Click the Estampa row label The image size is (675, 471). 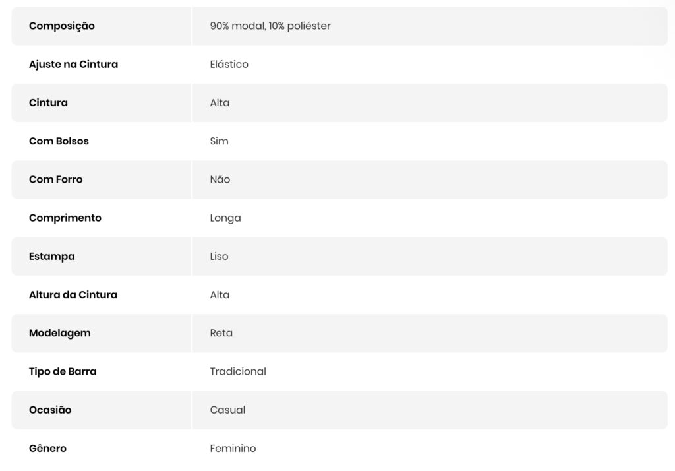click(x=52, y=256)
